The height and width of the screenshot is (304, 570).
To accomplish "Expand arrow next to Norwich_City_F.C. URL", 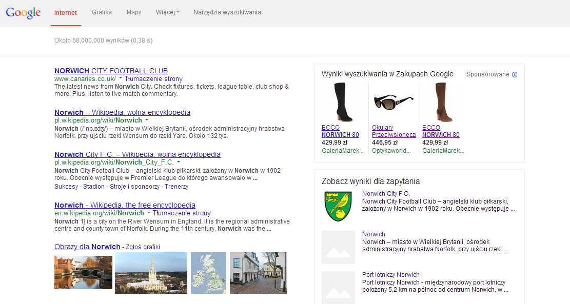I will pyautogui.click(x=179, y=161).
